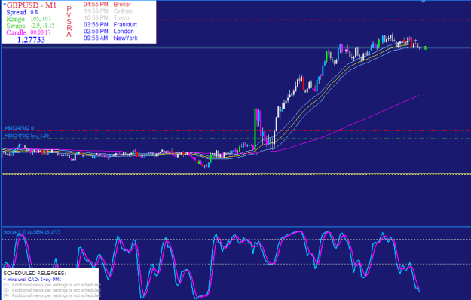Click the Broker 04:55 PM time row
Image resolution: width=471 pixels, height=300 pixels.
click(107, 5)
